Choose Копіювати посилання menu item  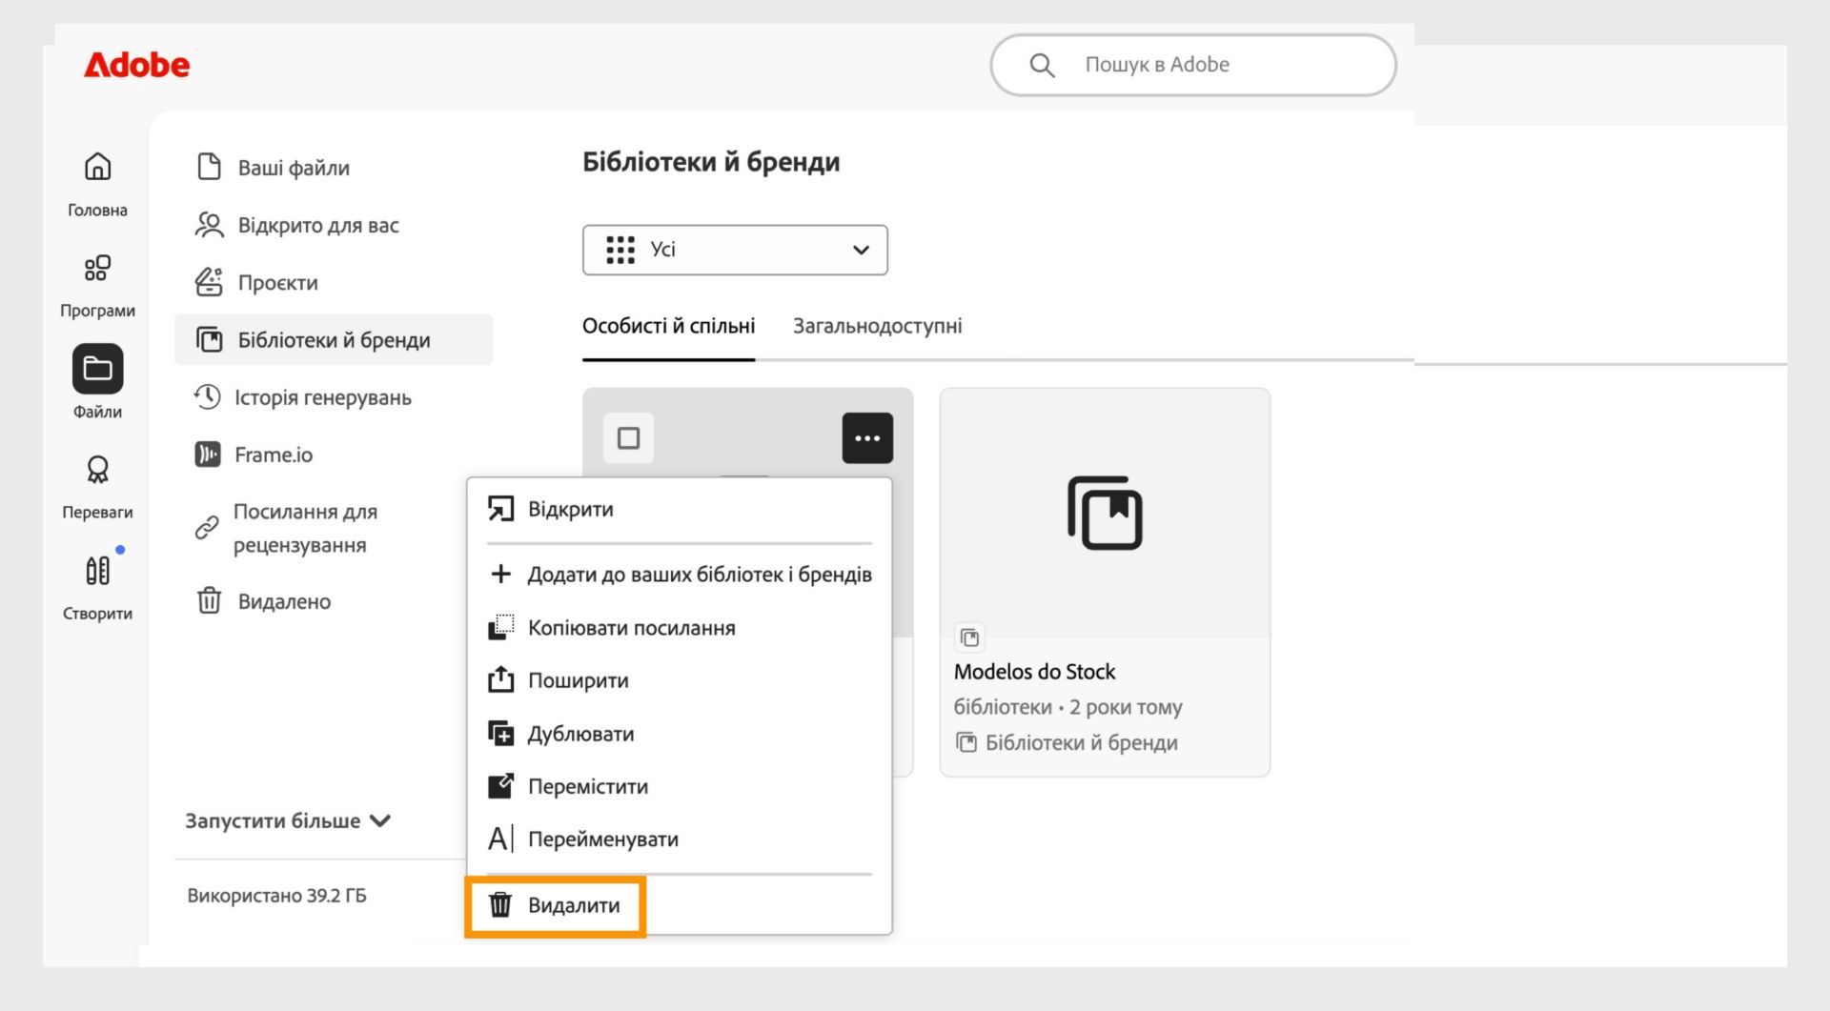point(680,628)
